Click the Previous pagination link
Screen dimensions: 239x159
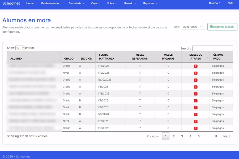coord(153,136)
